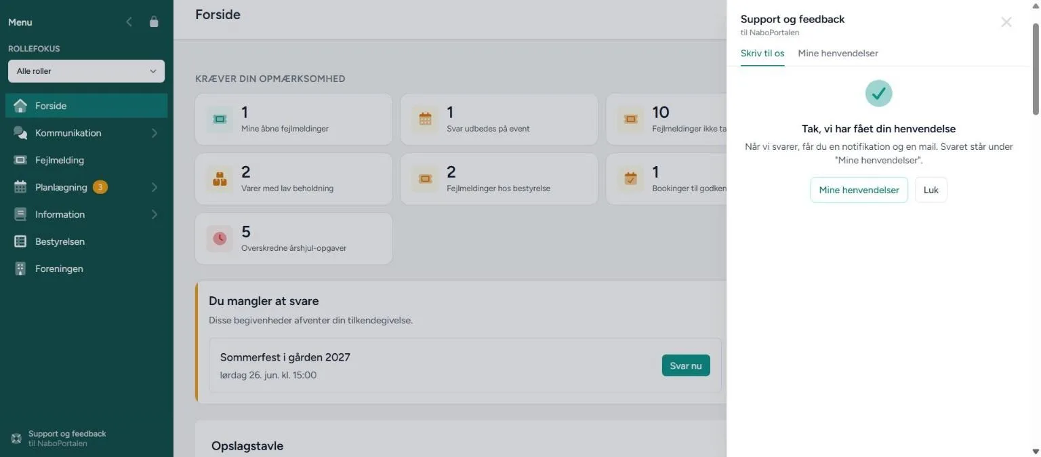The width and height of the screenshot is (1041, 457).
Task: Click the Luk button
Action: point(931,190)
